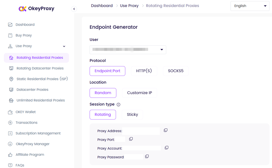
Task: Open Datacenter Proxies menu item
Action: coord(32,90)
